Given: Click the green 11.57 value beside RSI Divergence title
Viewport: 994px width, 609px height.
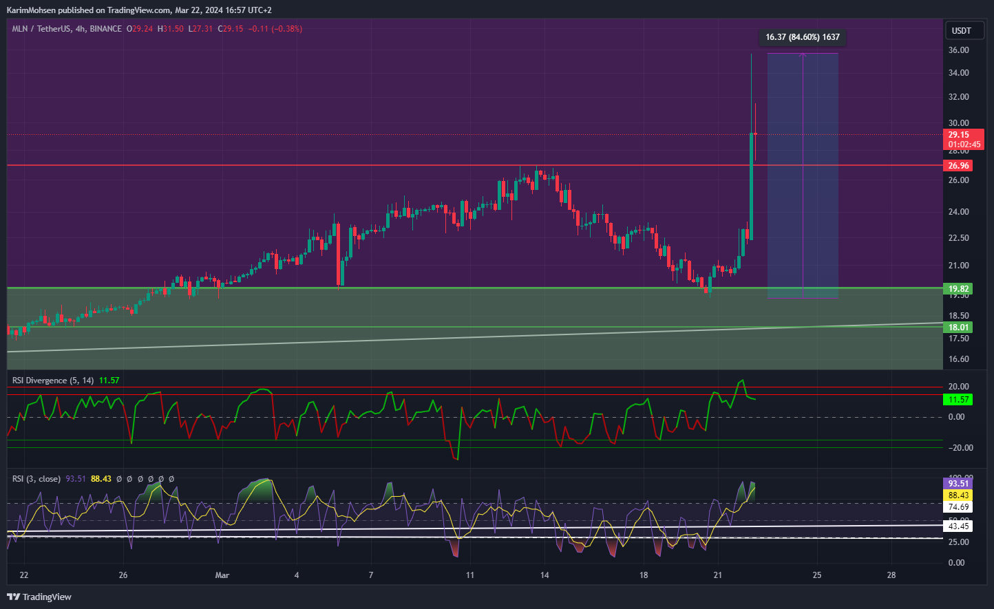Looking at the screenshot, I should pos(109,381).
